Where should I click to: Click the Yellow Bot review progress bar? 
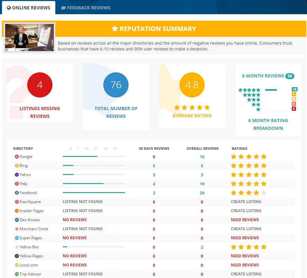(94, 247)
